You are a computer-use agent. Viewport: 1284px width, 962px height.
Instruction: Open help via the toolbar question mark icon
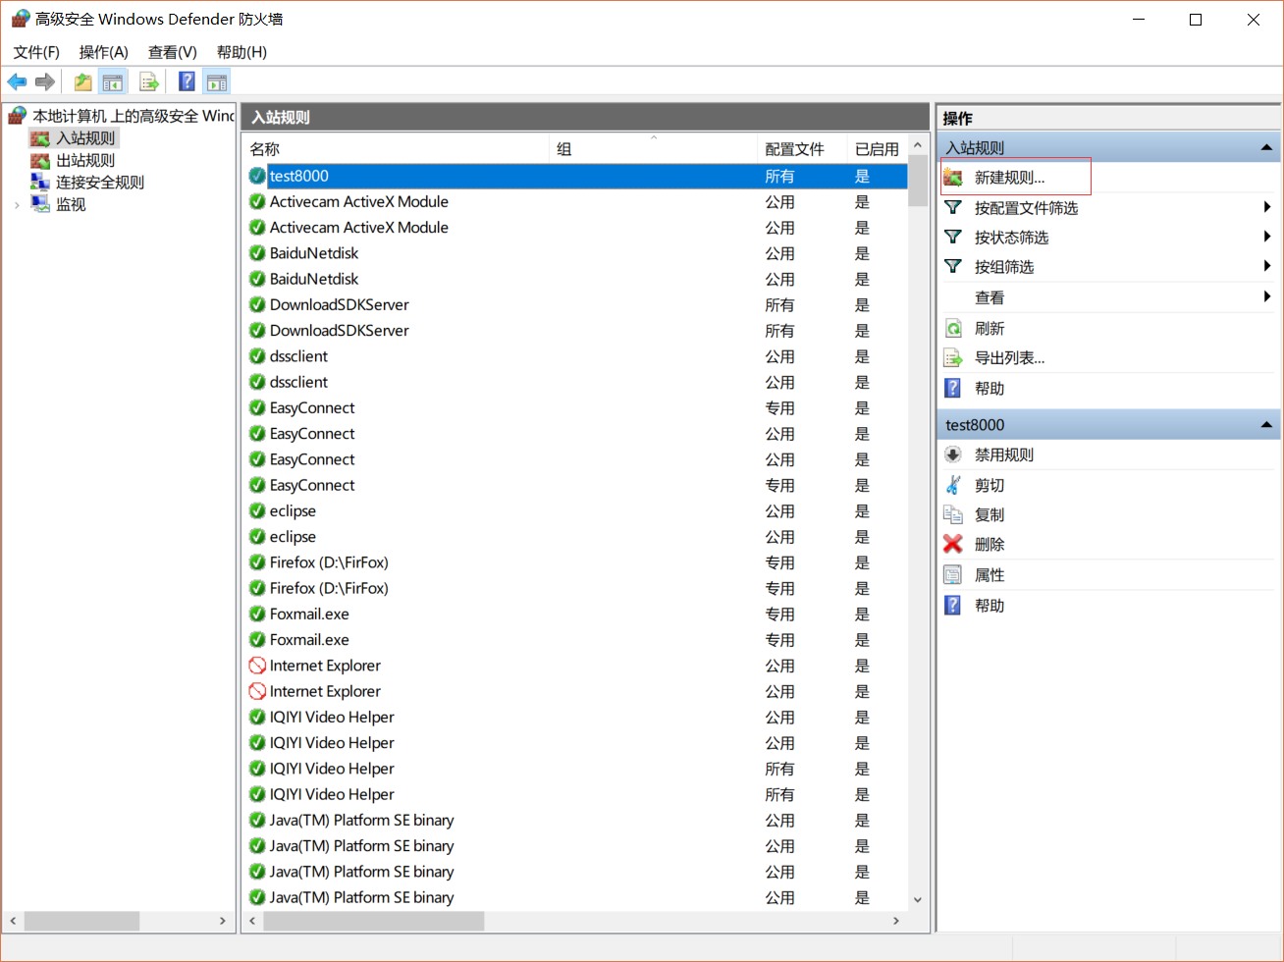click(187, 81)
